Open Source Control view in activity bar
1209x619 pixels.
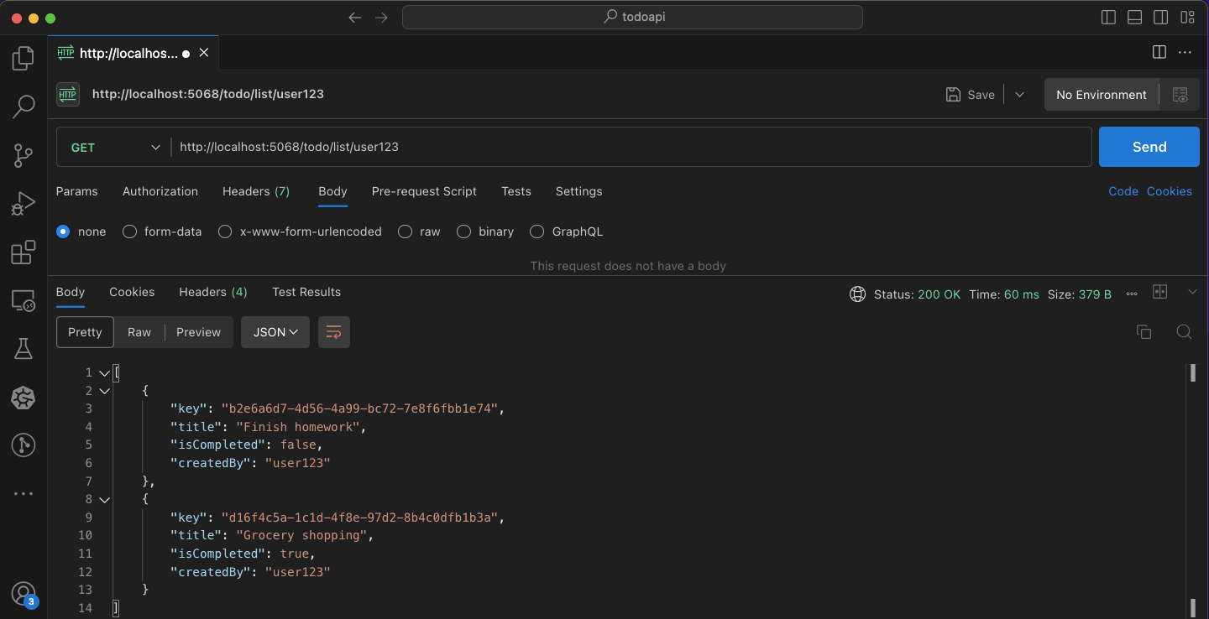24,155
